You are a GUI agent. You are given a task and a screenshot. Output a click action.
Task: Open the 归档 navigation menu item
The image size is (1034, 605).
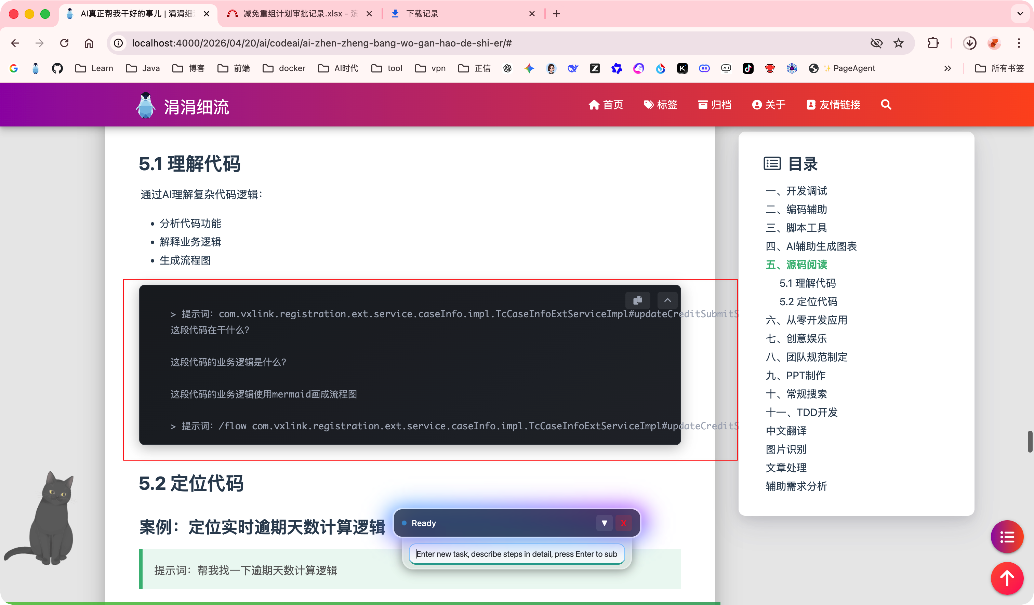click(x=714, y=105)
